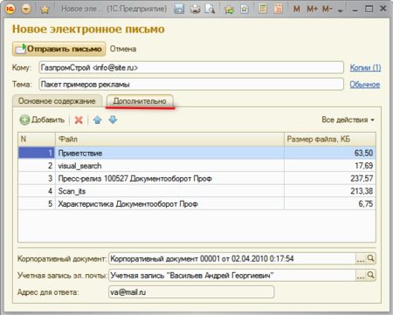Click the save floppy disk icon
393x315 pixels.
click(179, 10)
